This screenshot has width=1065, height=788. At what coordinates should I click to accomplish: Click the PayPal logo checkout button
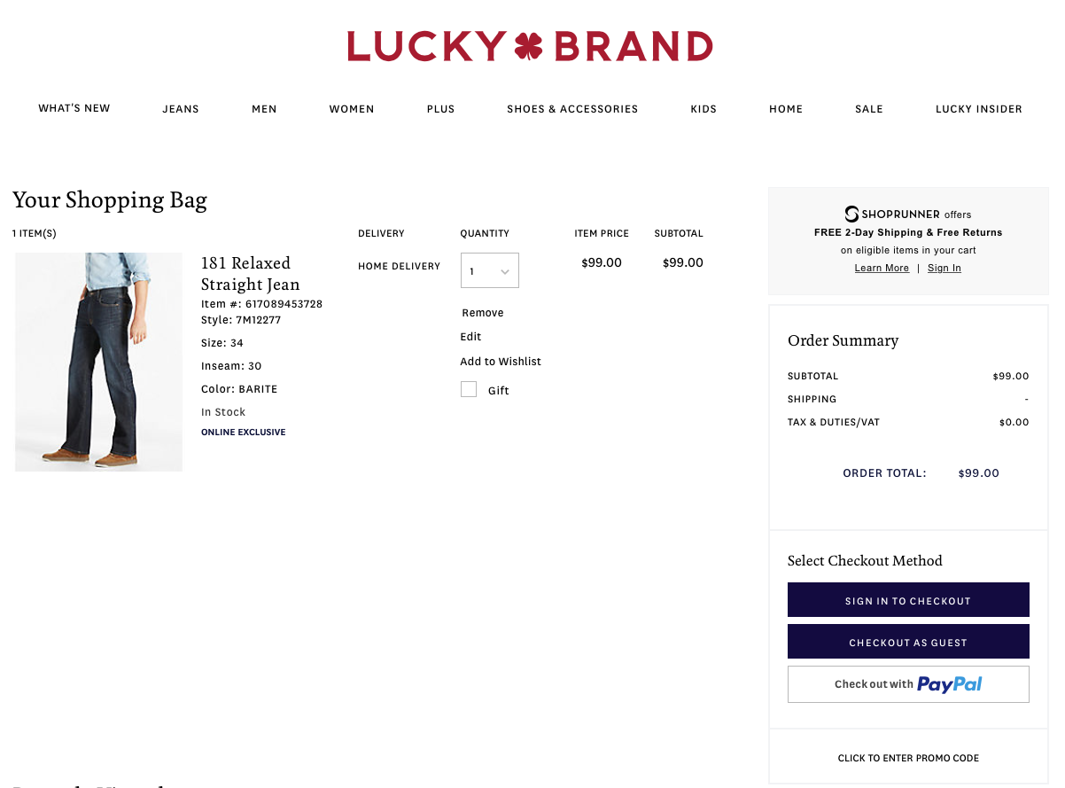coord(908,684)
